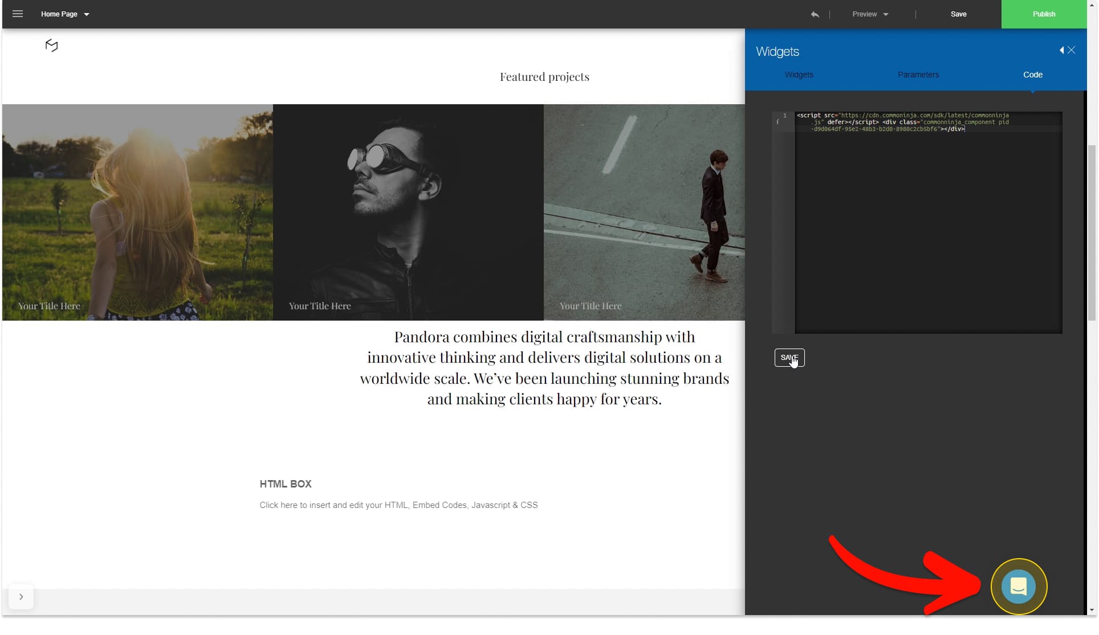
Task: Publish the site
Action: [1044, 14]
